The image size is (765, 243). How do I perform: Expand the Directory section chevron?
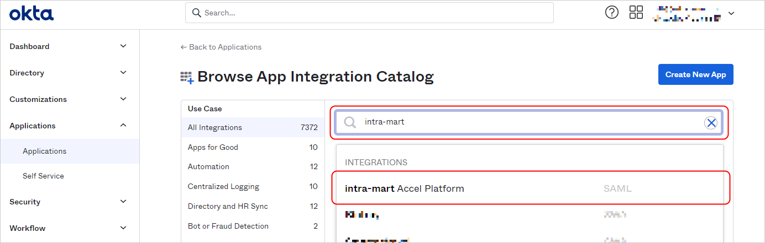[x=123, y=73]
